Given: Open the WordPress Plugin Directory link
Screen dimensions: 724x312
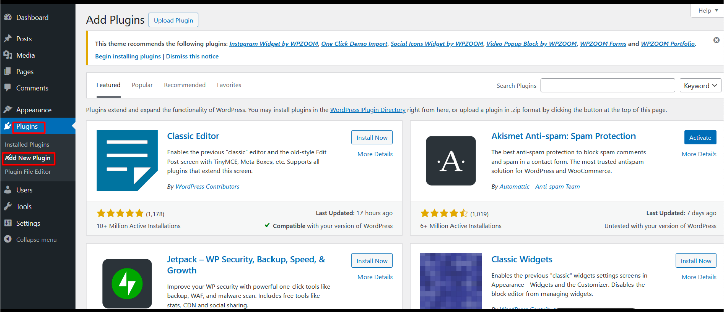Looking at the screenshot, I should [x=368, y=110].
